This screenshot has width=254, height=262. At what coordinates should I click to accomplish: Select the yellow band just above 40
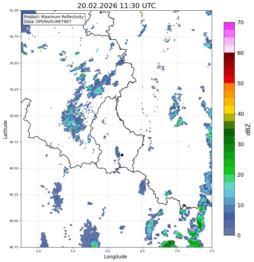click(229, 110)
